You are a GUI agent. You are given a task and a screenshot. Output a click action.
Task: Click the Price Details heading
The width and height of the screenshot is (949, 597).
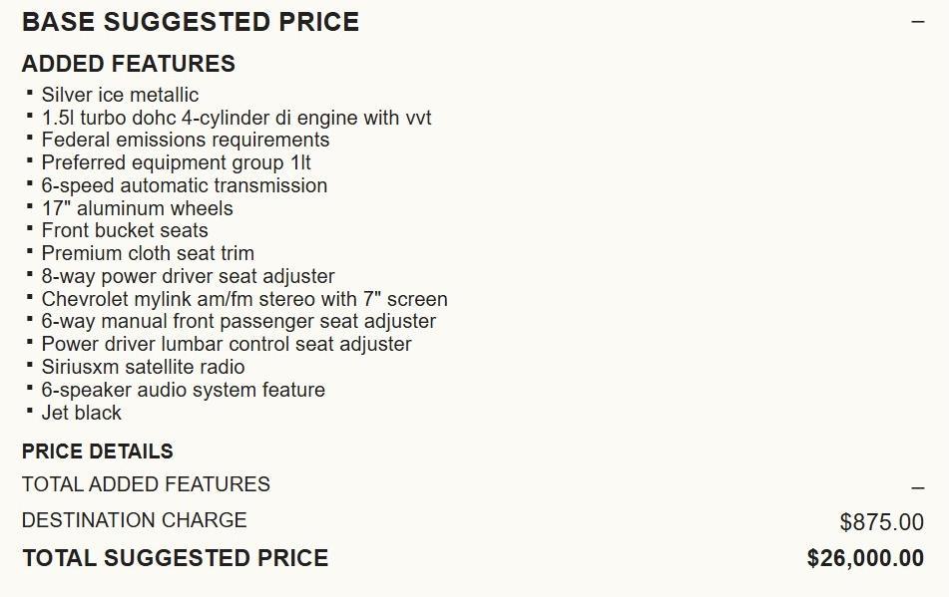tap(98, 451)
